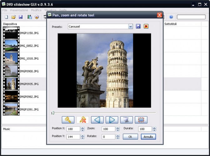Add keyframe with the gold key button

(x=68, y=120)
